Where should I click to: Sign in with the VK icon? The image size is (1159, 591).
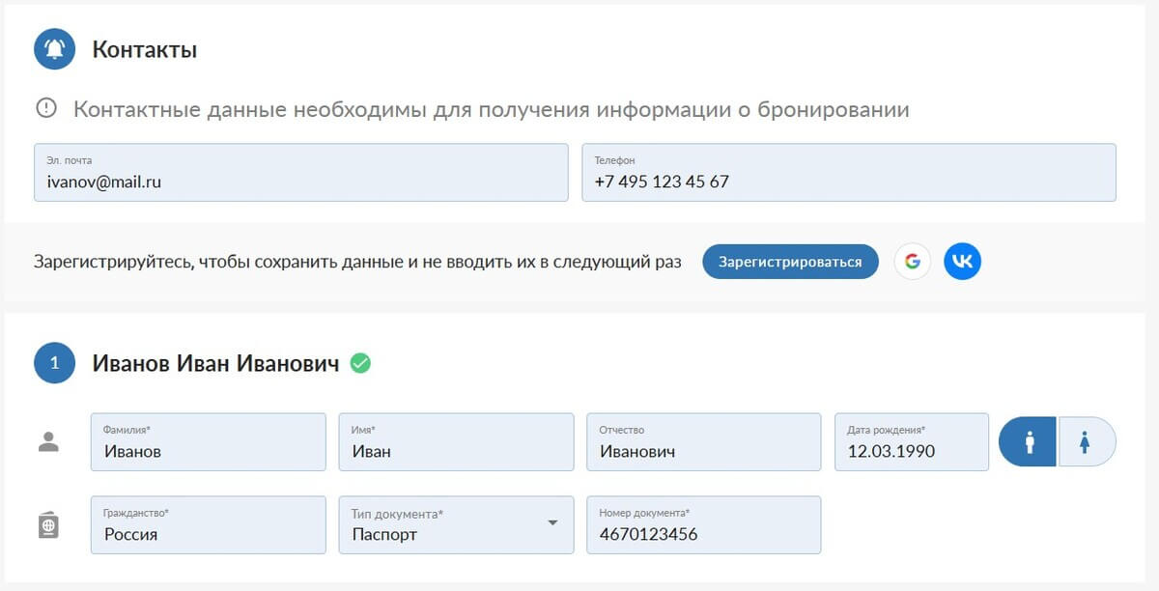962,262
